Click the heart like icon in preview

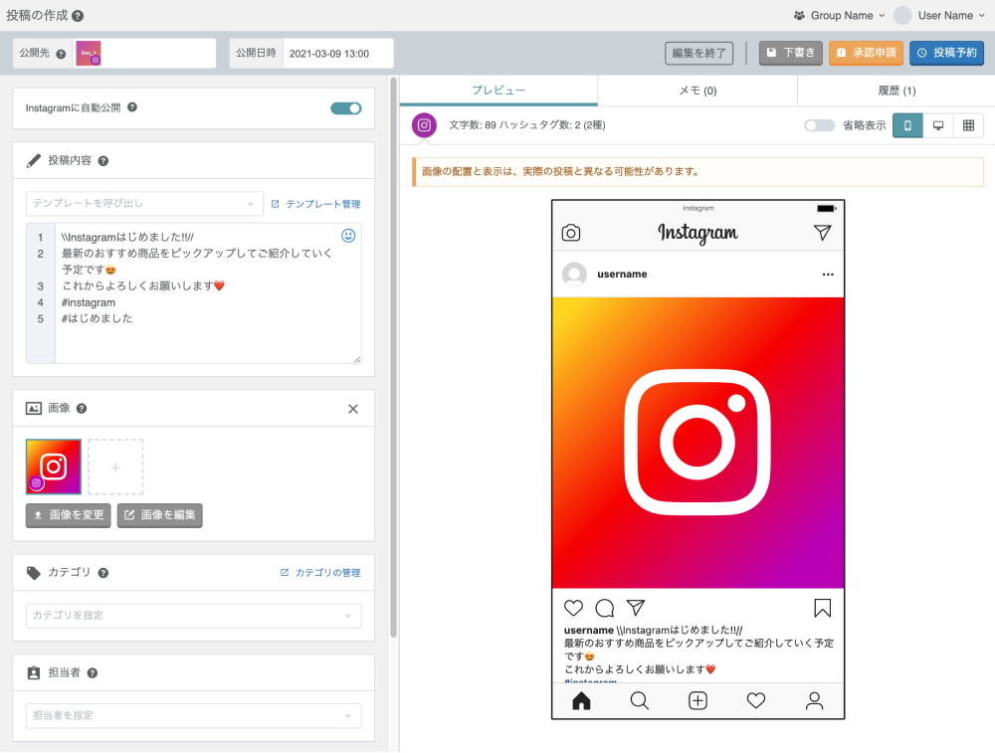click(573, 608)
